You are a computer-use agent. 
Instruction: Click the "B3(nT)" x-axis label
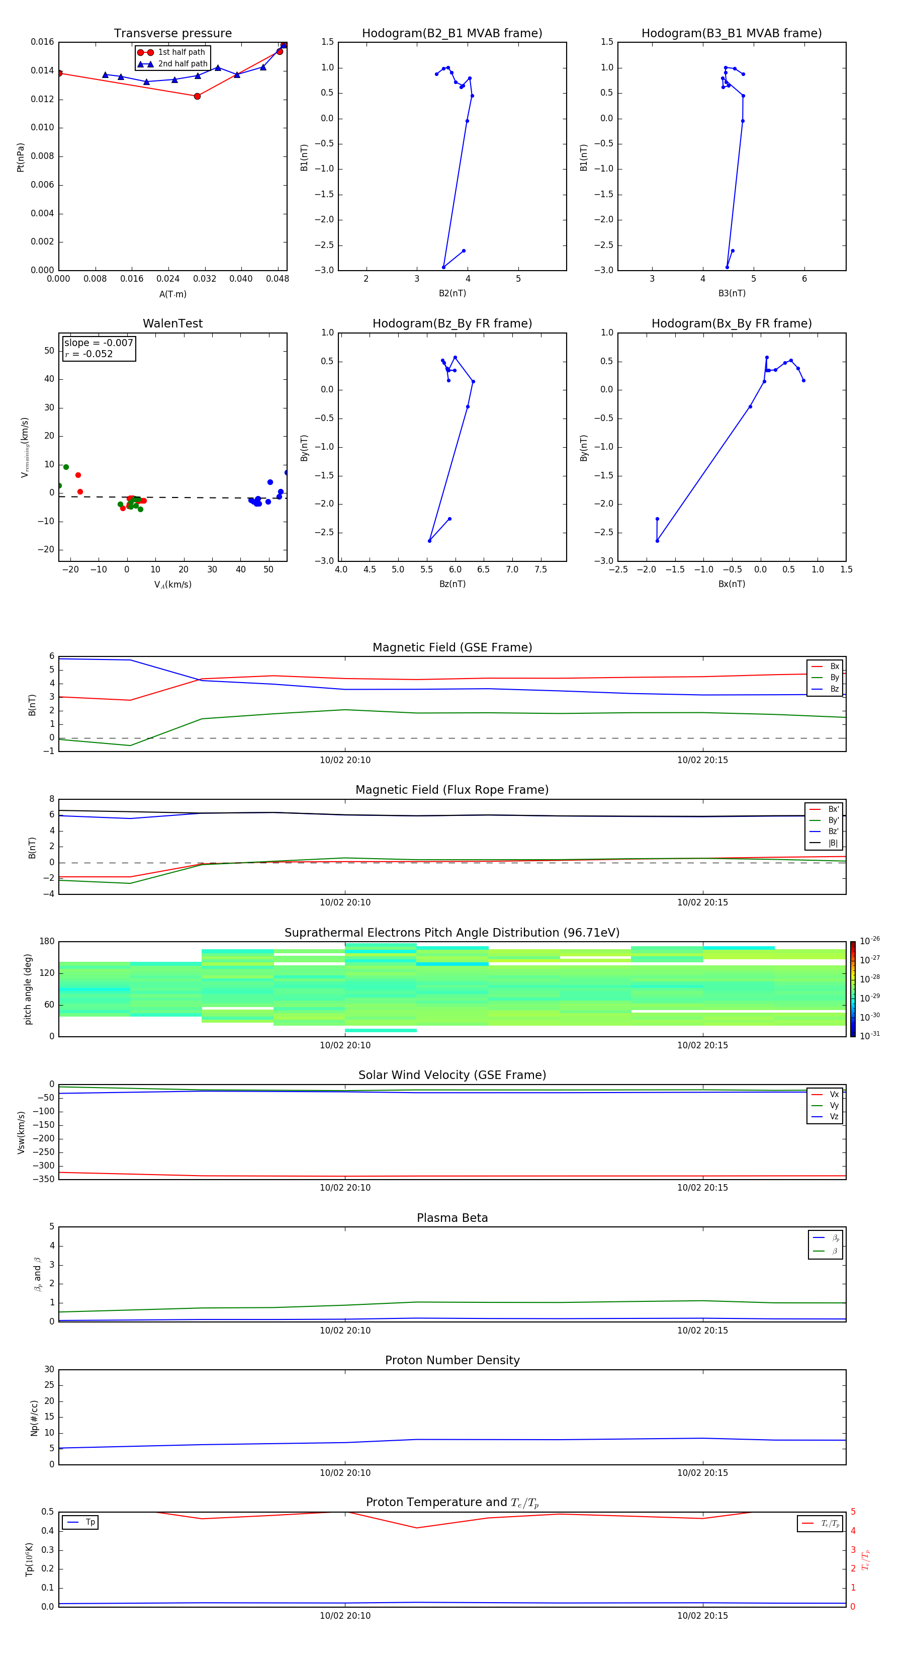click(732, 293)
